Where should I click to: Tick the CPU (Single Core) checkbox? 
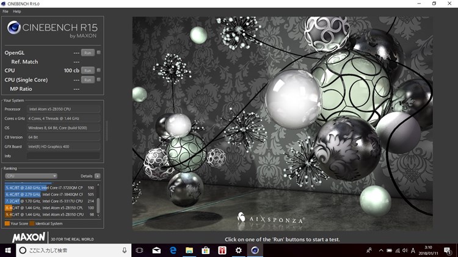(99, 79)
